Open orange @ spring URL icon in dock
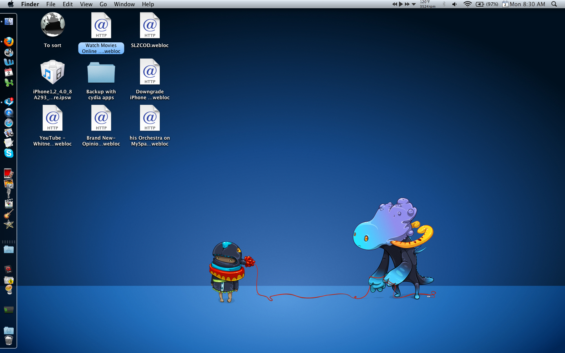The width and height of the screenshot is (565, 353). [9, 290]
